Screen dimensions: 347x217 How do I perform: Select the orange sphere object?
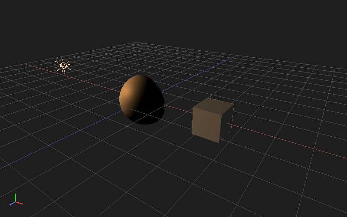(x=142, y=99)
